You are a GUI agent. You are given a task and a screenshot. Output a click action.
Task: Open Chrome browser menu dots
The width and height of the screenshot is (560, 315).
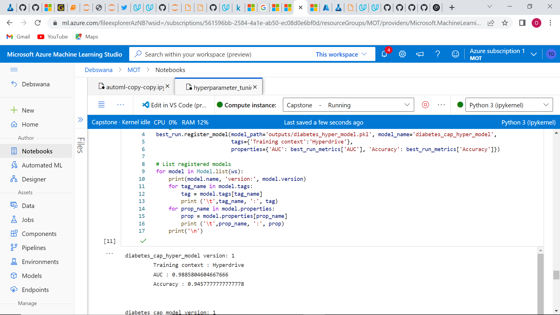click(x=550, y=23)
